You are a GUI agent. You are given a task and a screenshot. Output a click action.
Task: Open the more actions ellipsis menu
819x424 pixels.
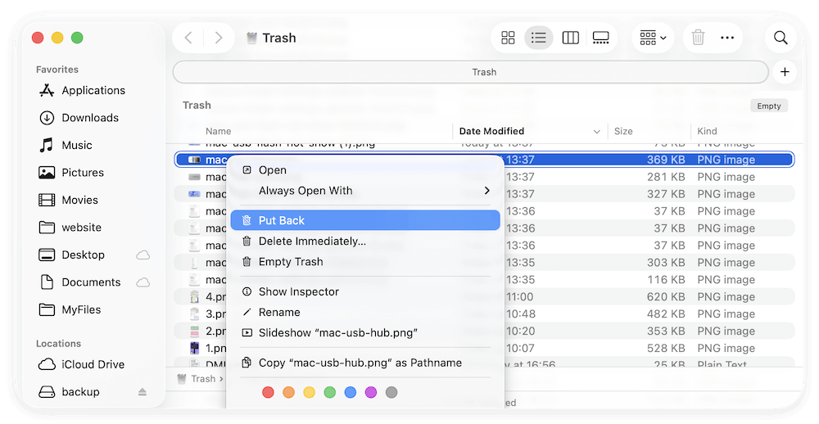727,38
